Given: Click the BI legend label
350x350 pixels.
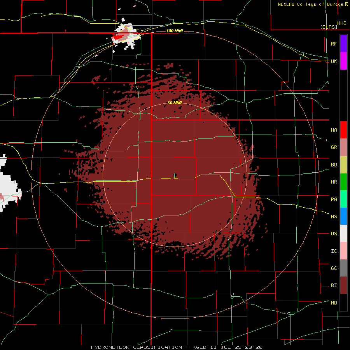Looking at the screenshot, I should [334, 285].
